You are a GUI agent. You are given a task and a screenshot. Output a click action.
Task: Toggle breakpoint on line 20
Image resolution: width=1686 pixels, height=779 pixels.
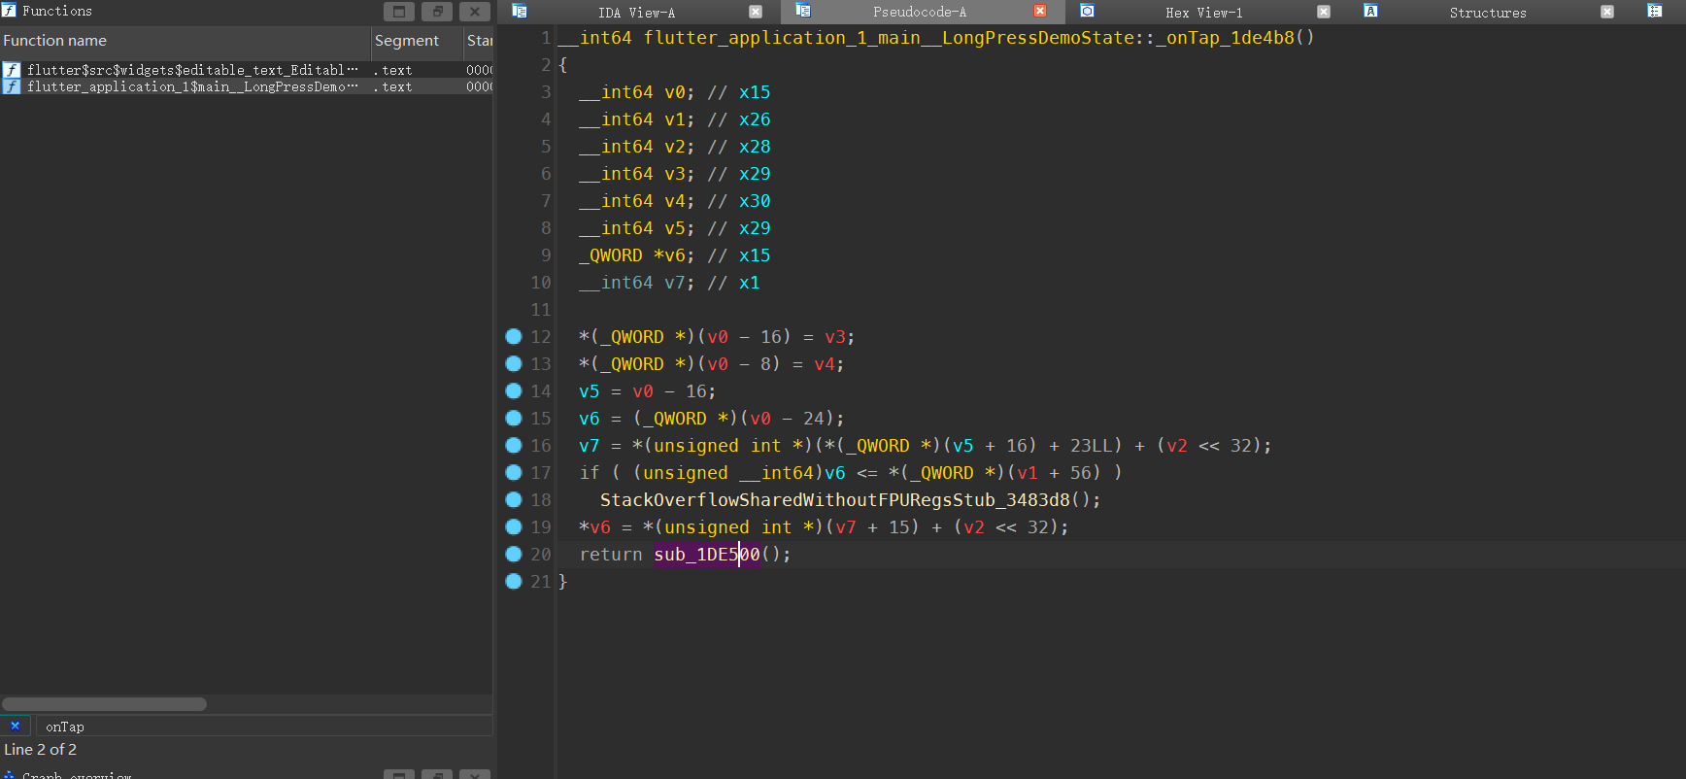pos(514,554)
